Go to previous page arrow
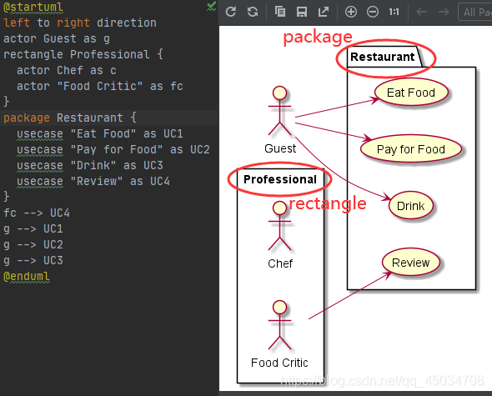The height and width of the screenshot is (396, 492). 421,12
